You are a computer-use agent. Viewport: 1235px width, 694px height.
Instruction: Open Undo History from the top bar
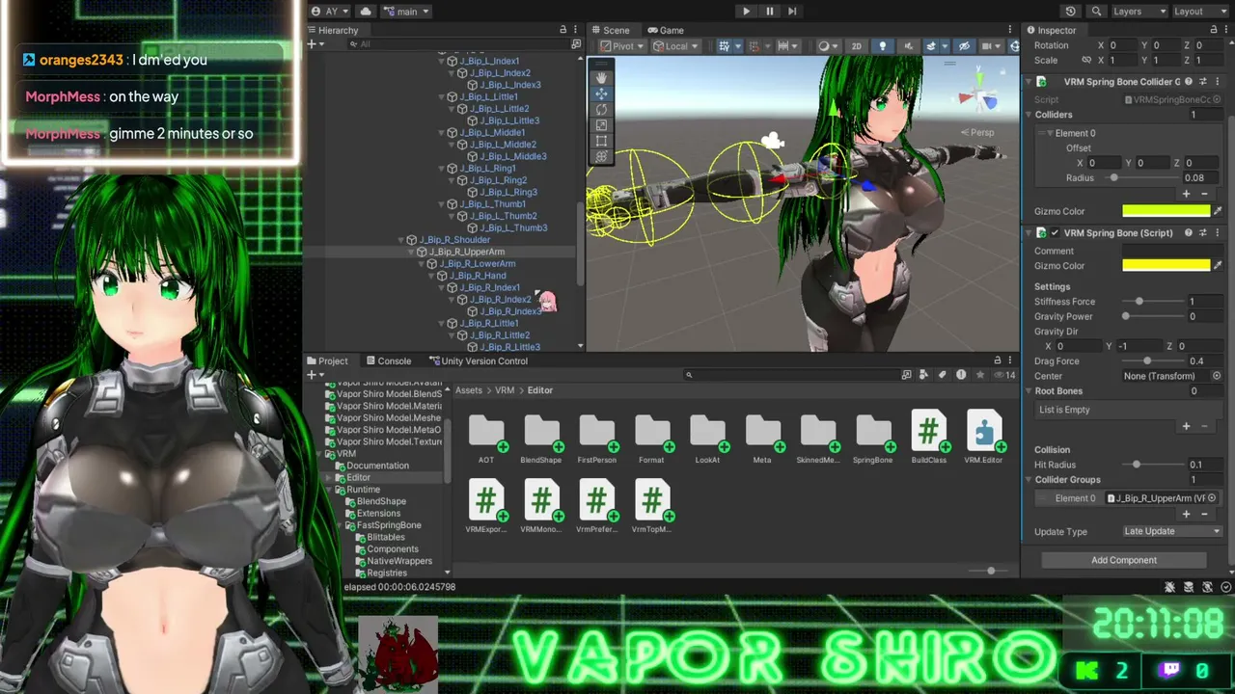click(1071, 12)
